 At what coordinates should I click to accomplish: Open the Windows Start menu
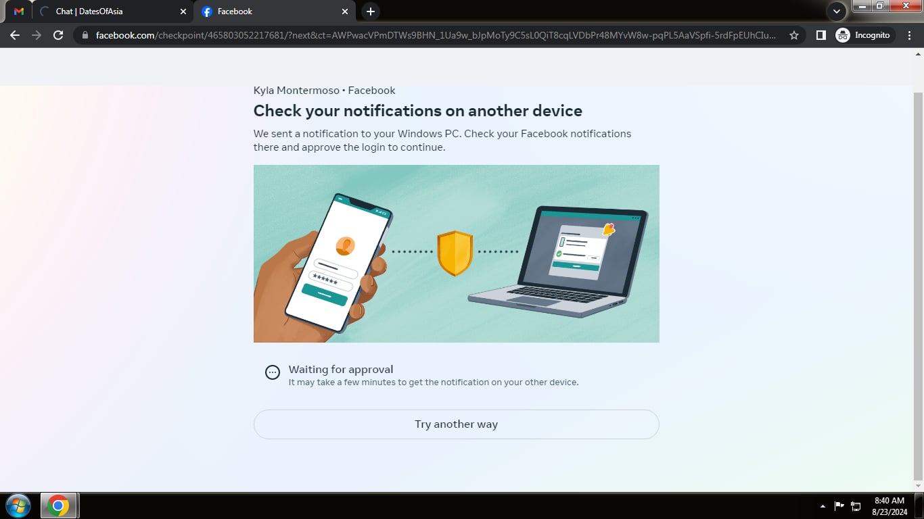click(18, 505)
